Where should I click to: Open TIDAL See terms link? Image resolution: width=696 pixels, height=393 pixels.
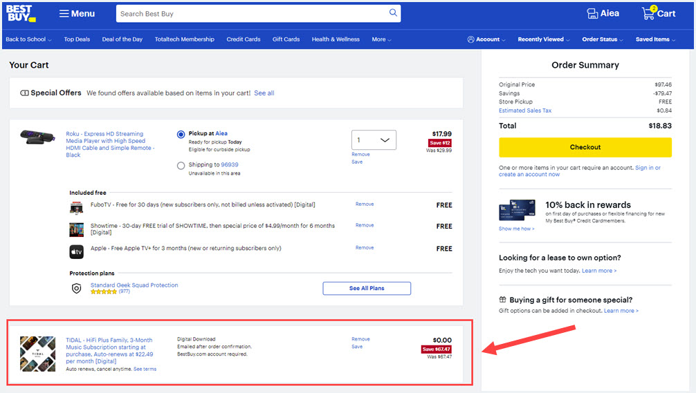point(145,369)
